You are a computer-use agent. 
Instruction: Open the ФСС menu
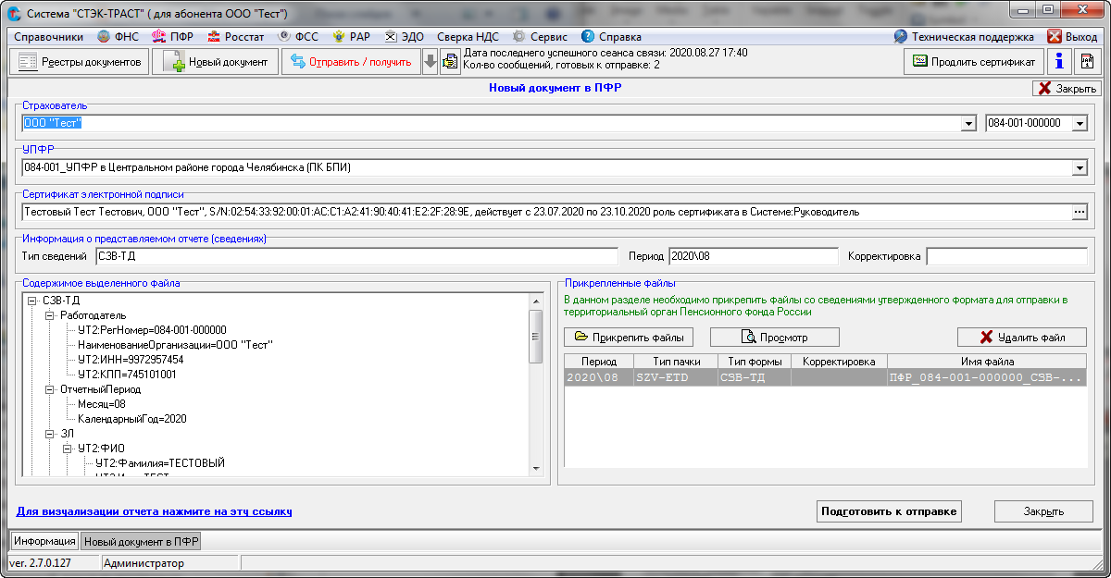299,37
